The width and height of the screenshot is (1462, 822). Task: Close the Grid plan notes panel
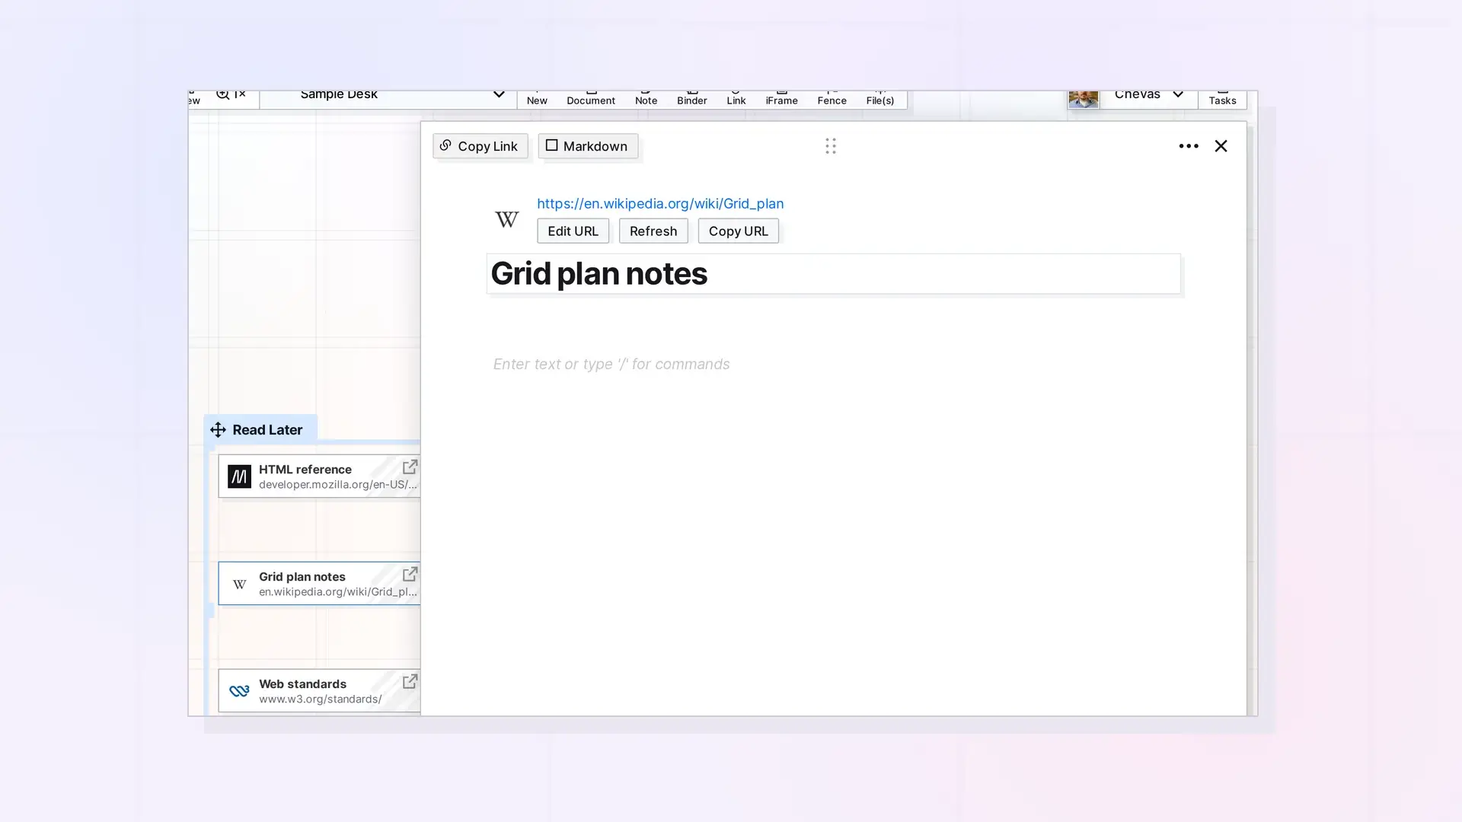tap(1221, 146)
